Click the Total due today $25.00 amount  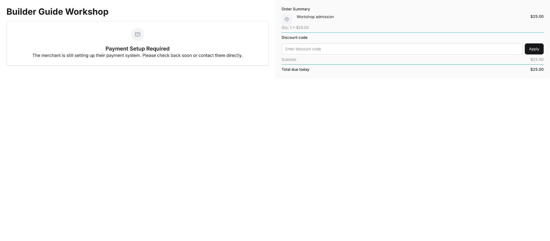[537, 70]
